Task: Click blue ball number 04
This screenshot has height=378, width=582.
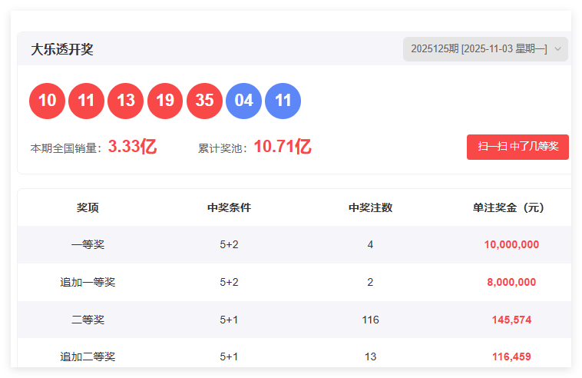Action: point(244,101)
